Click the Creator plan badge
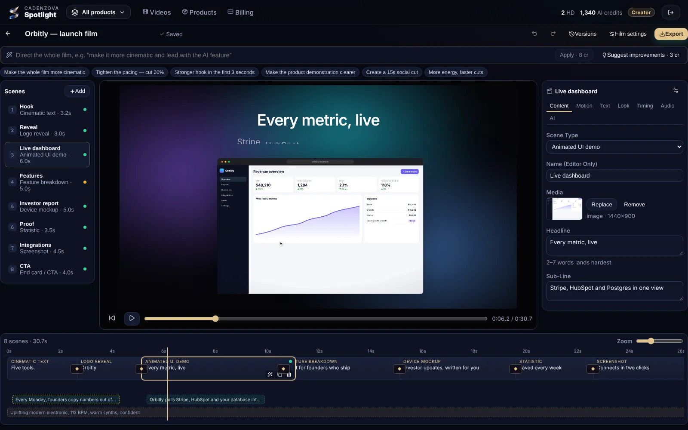The image size is (688, 430). pyautogui.click(x=641, y=12)
